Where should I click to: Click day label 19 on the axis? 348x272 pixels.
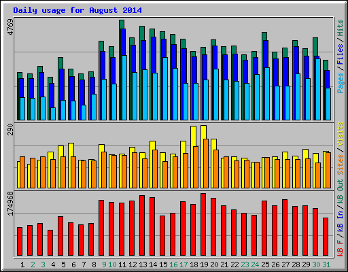[x=204, y=265]
